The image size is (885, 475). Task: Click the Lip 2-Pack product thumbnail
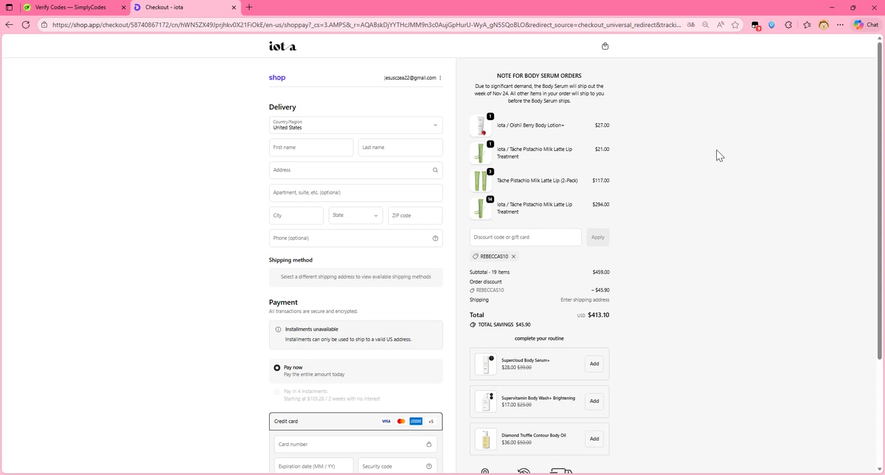[481, 181]
